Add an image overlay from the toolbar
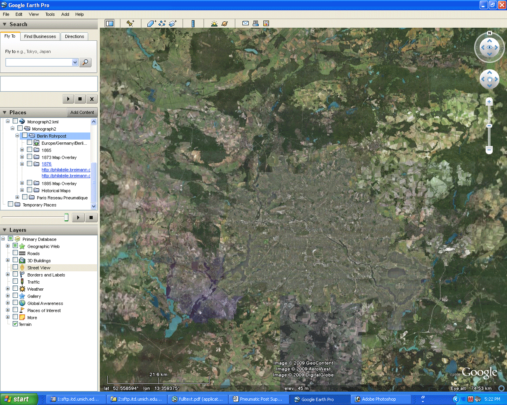Image resolution: width=507 pixels, height=405 pixels. tap(173, 23)
